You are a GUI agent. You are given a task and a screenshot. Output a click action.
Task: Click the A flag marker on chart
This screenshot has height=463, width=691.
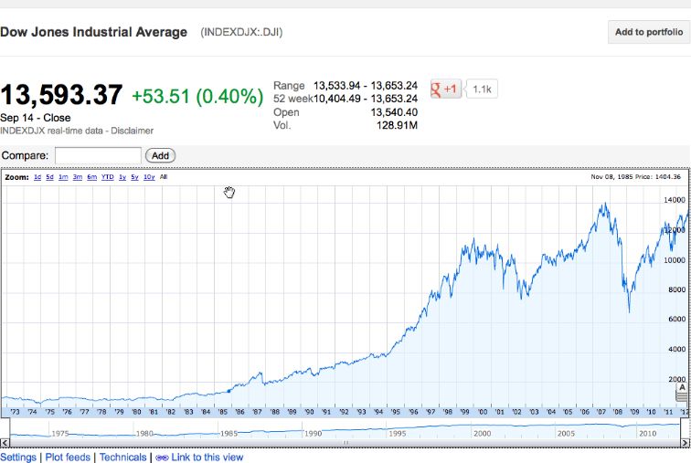click(x=682, y=388)
